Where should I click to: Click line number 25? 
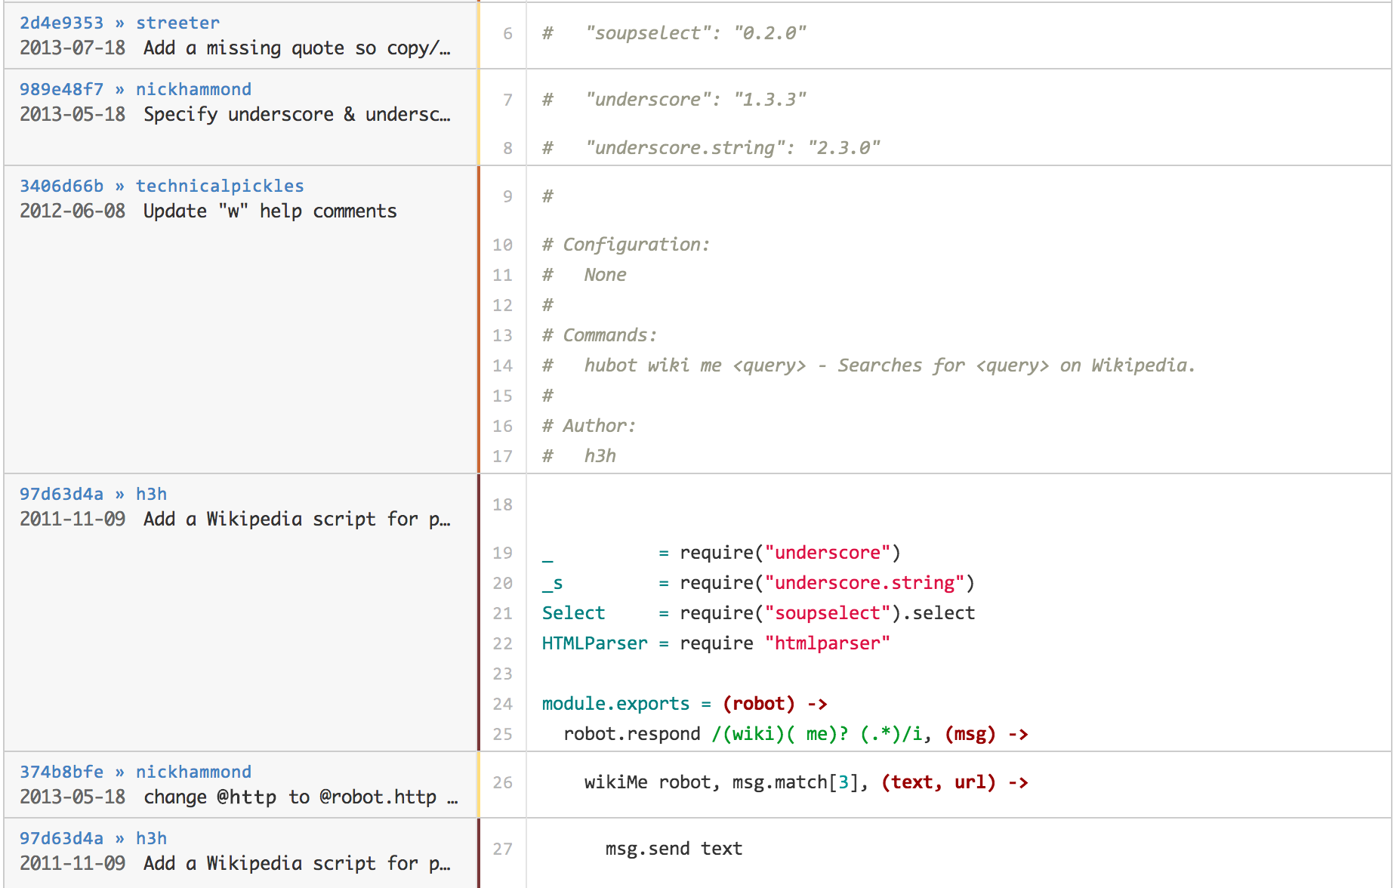coord(503,734)
